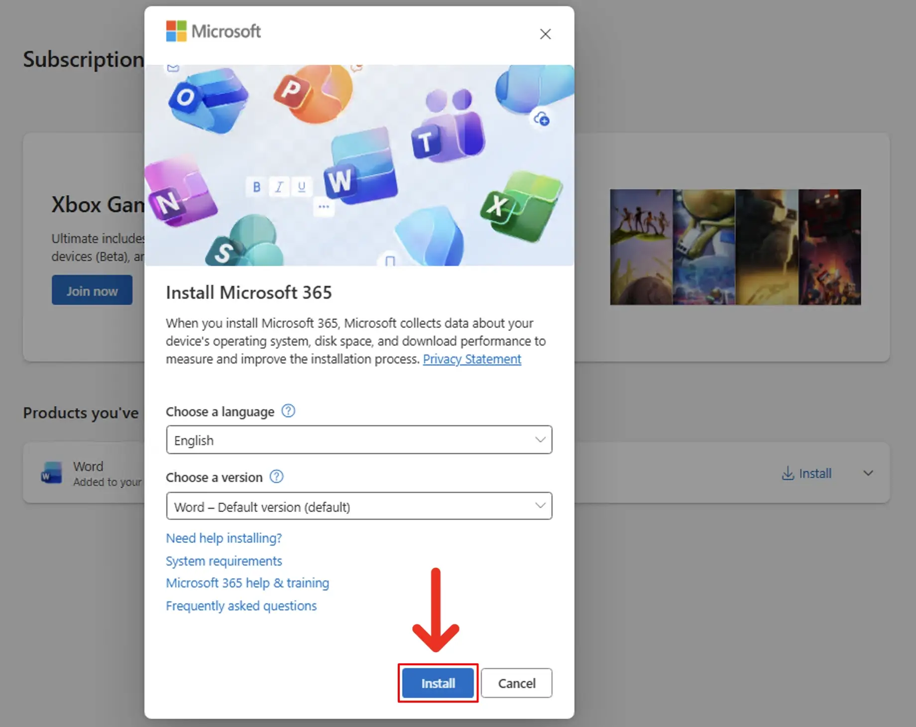This screenshot has height=727, width=916.
Task: Open the Privacy Statement link
Action: 471,359
